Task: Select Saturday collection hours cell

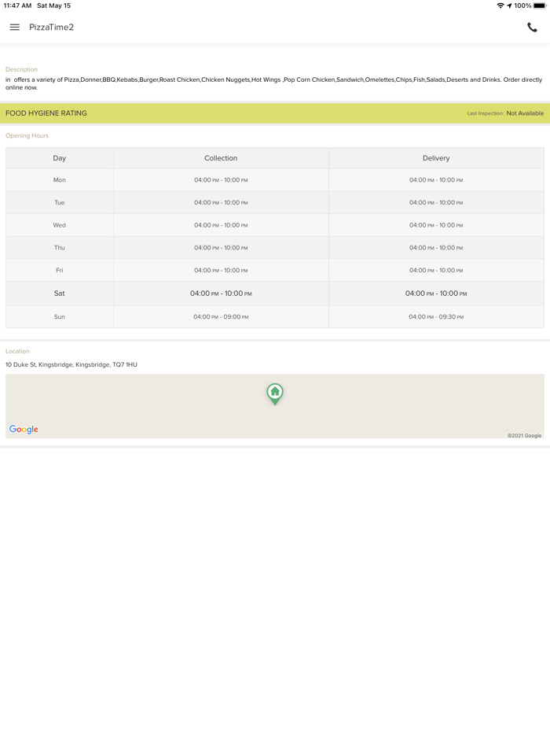Action: 221,294
